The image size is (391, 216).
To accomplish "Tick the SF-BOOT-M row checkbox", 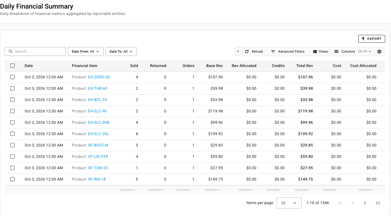I will pos(12,145).
